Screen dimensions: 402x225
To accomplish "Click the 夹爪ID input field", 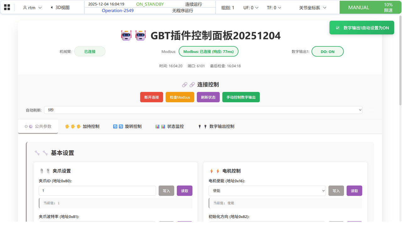I will [97, 191].
